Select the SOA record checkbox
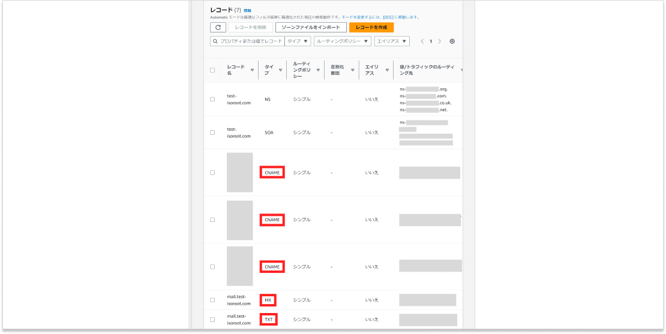 [212, 133]
